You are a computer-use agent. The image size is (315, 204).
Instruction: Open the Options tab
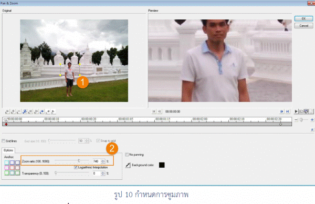point(8,150)
